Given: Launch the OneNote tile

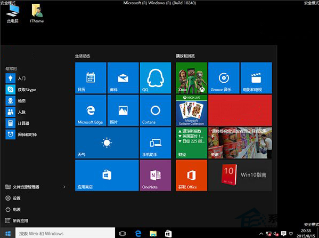Looking at the screenshot, I should point(156,175).
